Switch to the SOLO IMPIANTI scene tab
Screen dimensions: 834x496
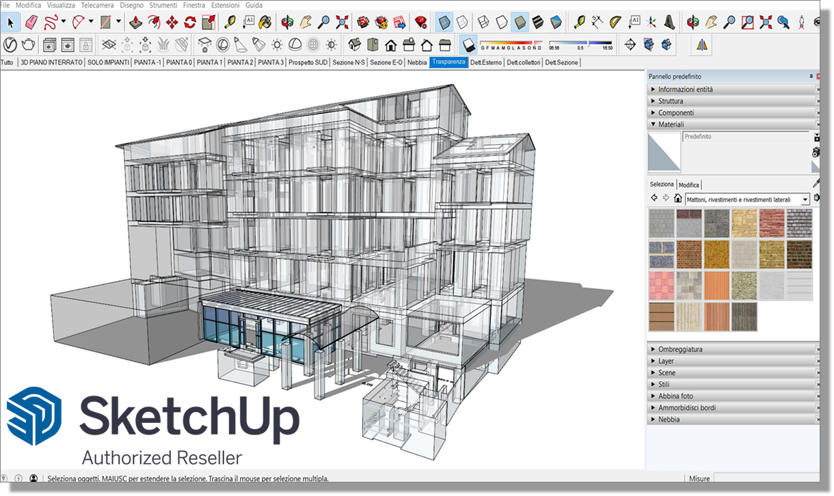(108, 62)
